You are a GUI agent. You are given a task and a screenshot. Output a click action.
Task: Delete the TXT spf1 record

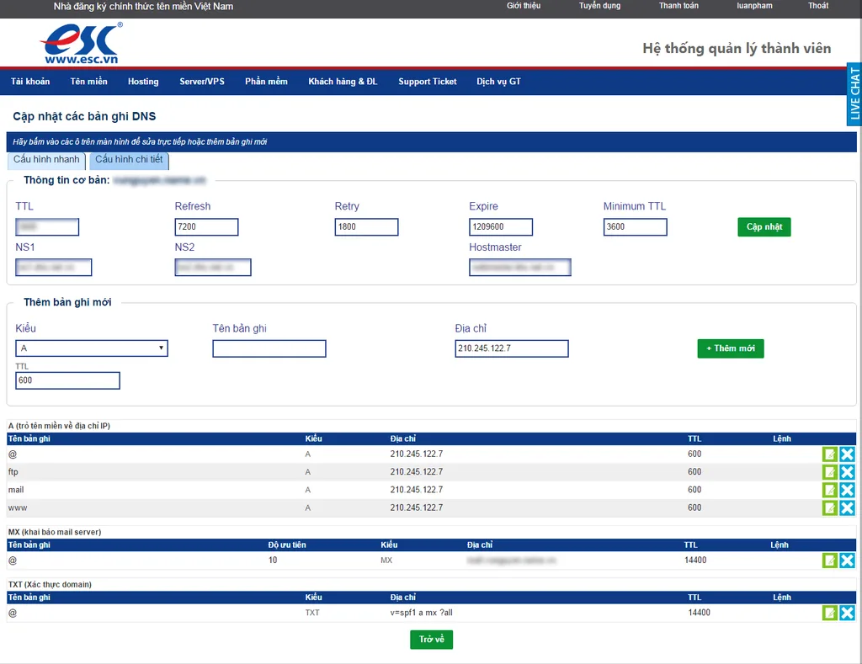click(x=847, y=613)
